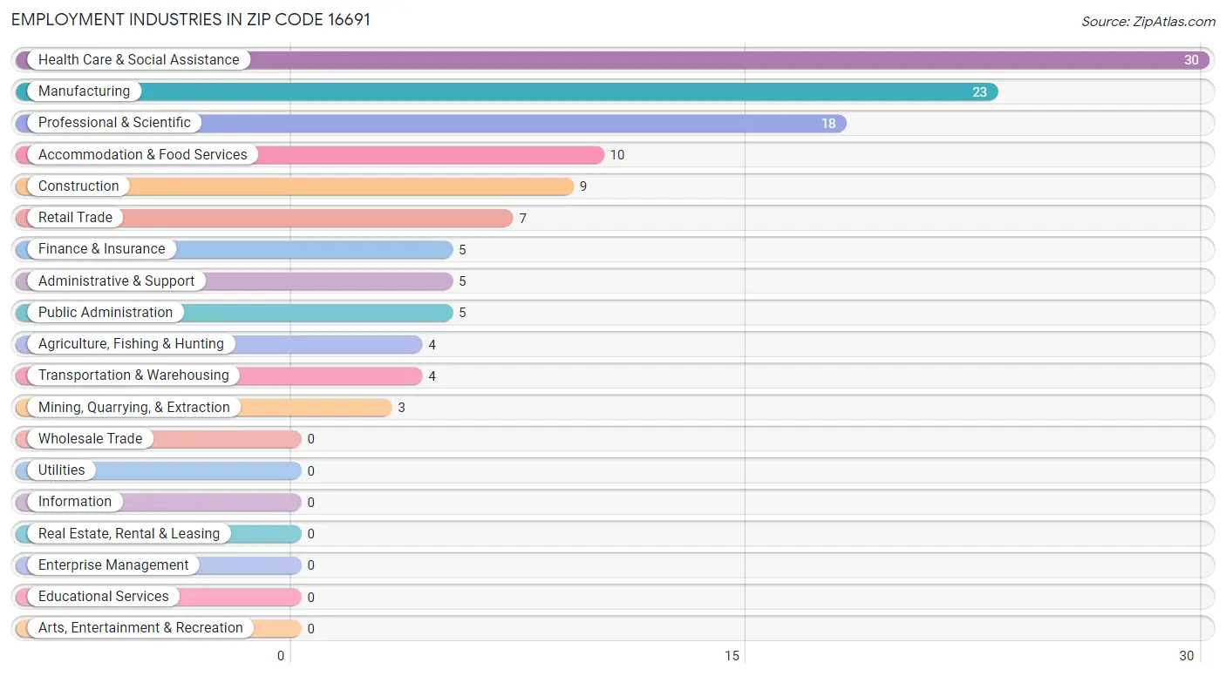This screenshot has height=676, width=1226.
Task: Click the Enterprise Management label
Action: [113, 565]
